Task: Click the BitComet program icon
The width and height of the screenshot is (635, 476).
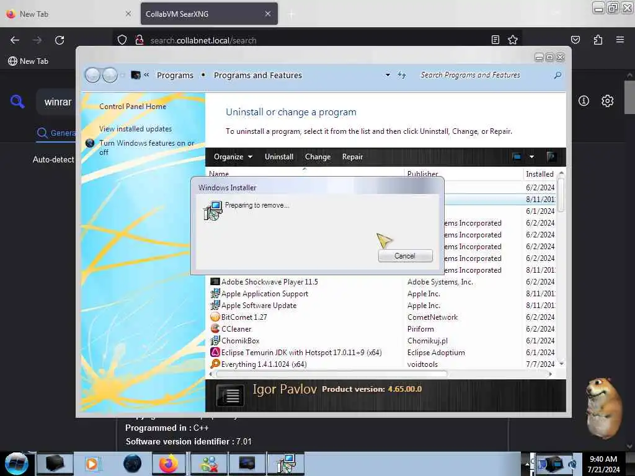Action: click(215, 317)
